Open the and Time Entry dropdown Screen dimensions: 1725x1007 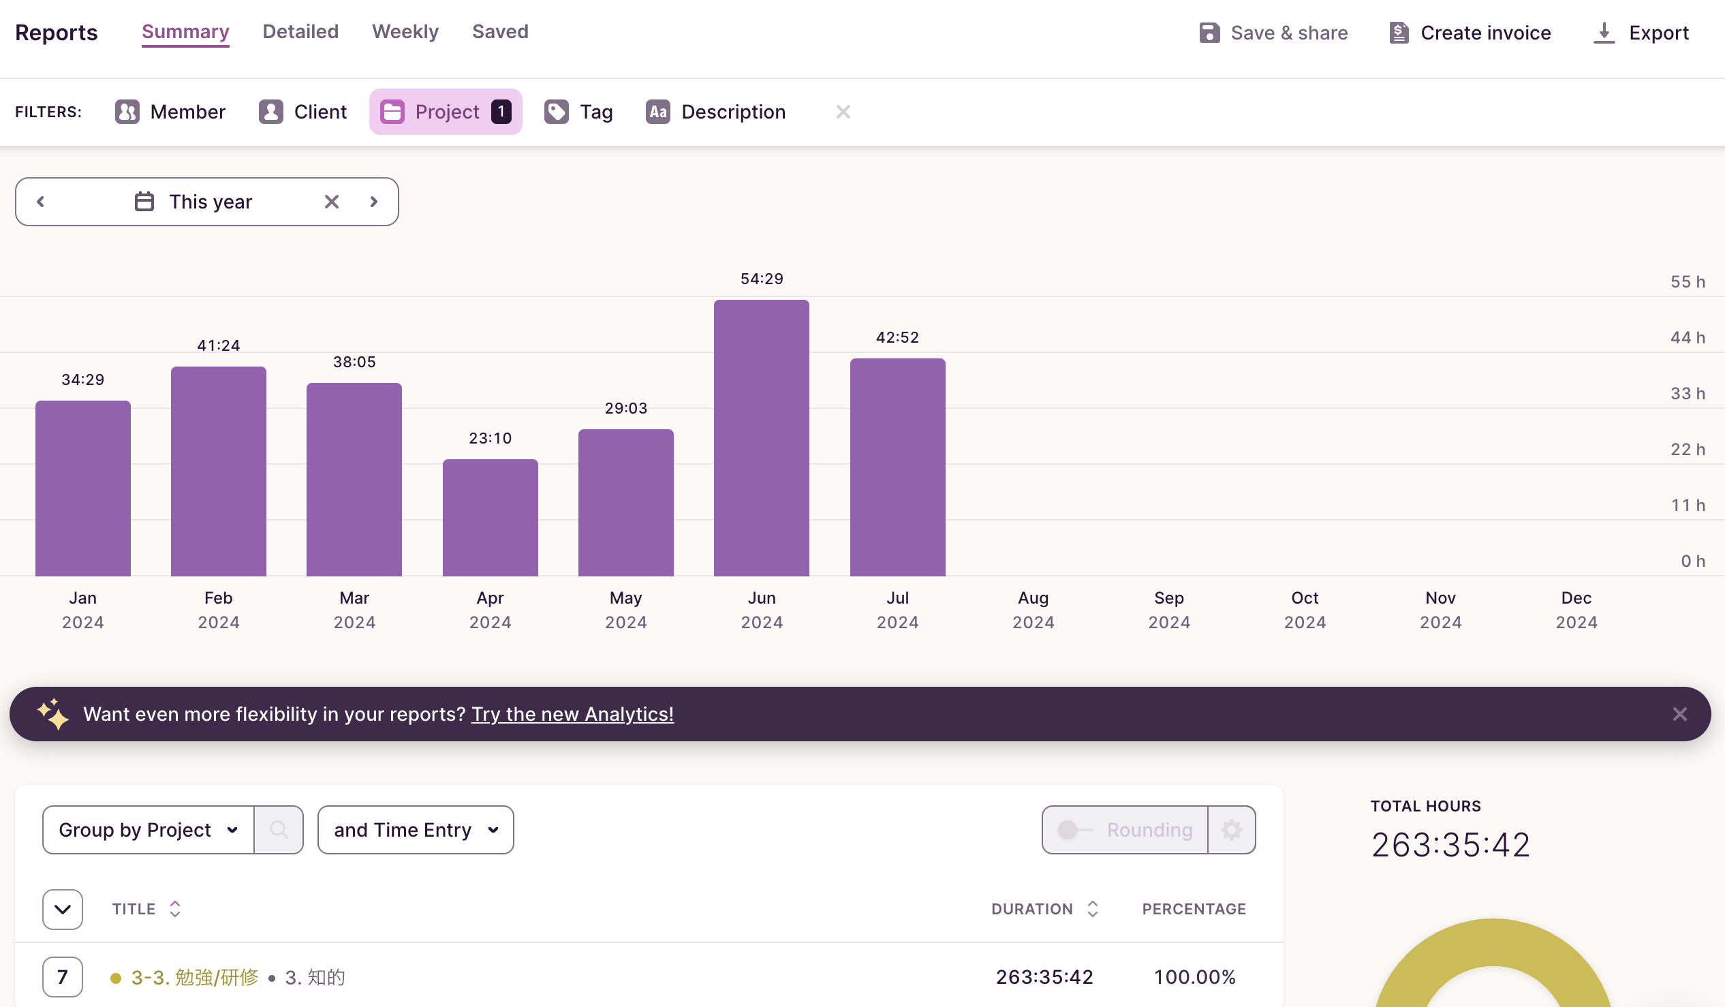tap(416, 830)
